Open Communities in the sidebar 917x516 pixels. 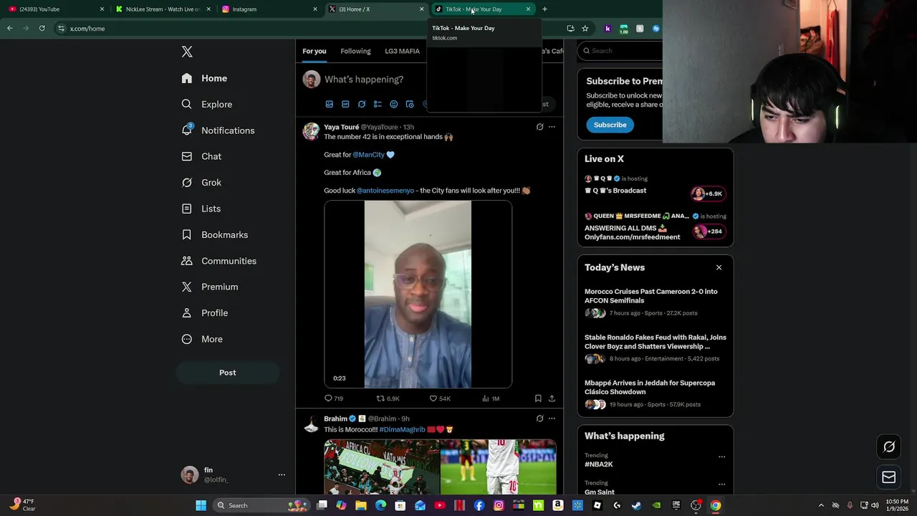219,261
